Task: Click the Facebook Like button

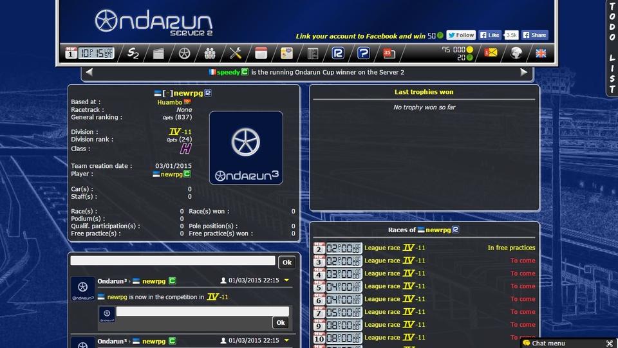Action: pos(490,35)
